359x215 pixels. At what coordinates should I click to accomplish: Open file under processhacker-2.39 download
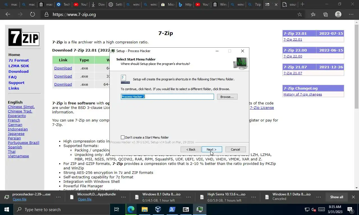click(20, 199)
